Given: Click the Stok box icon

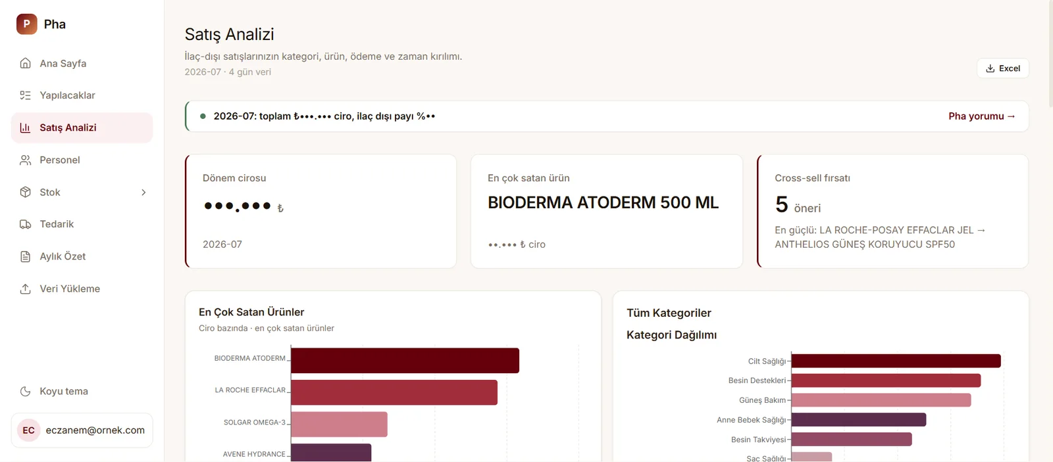Looking at the screenshot, I should pyautogui.click(x=26, y=192).
